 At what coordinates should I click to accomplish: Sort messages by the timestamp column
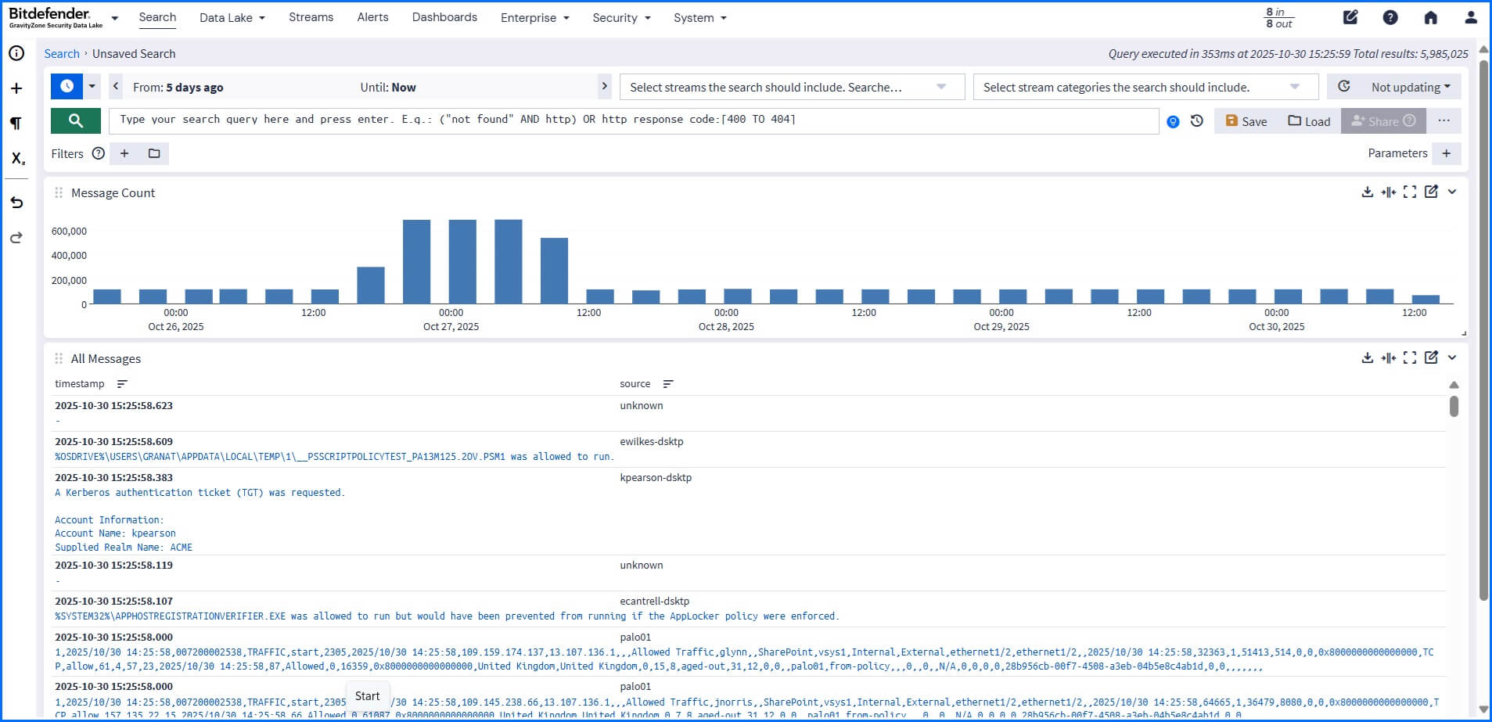[122, 383]
